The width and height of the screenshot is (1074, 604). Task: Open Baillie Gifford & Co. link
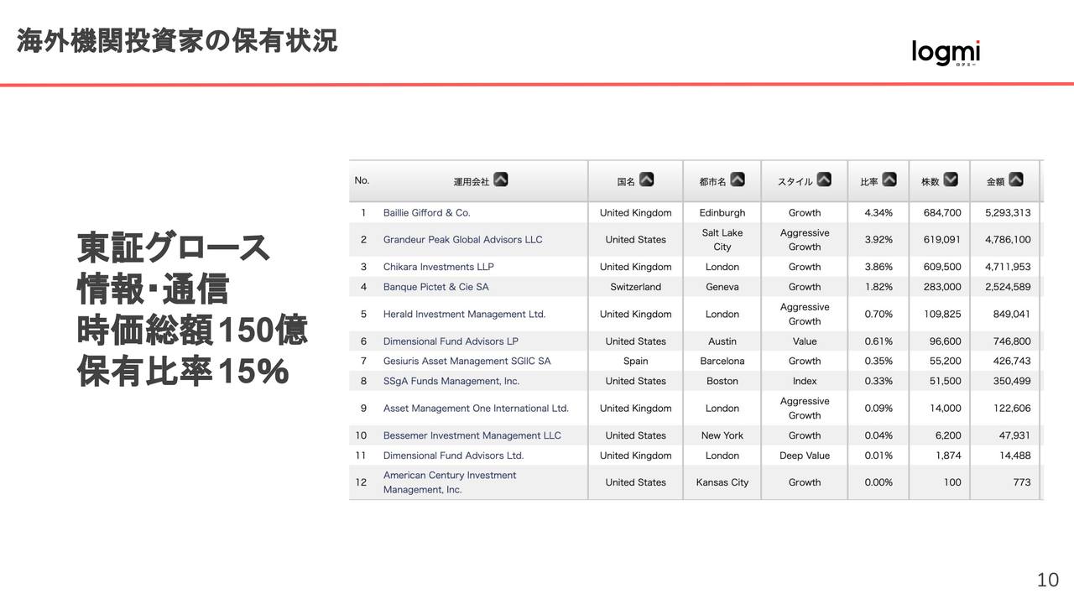[x=427, y=213]
